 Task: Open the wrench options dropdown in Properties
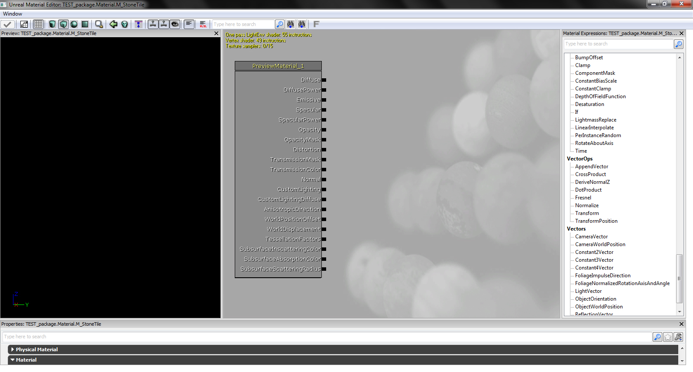[678, 337]
